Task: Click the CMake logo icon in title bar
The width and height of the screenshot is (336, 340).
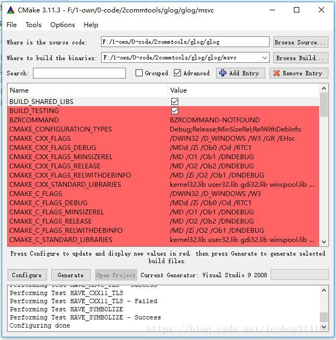Action: coord(11,10)
